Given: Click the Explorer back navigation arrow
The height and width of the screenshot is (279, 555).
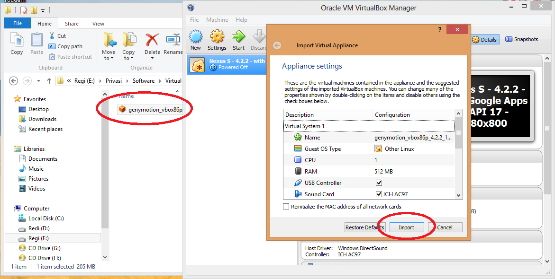Looking at the screenshot, I should click(x=13, y=81).
